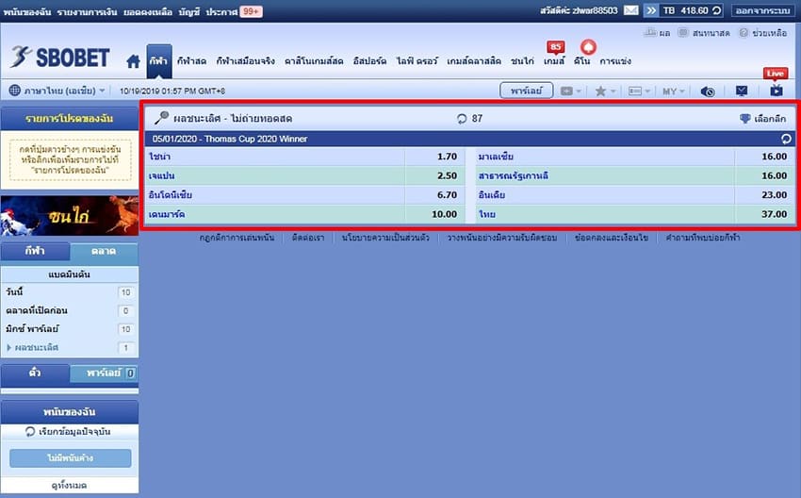Click the odds refresh countdown icon
The height and width of the screenshot is (498, 801).
pyautogui.click(x=462, y=119)
